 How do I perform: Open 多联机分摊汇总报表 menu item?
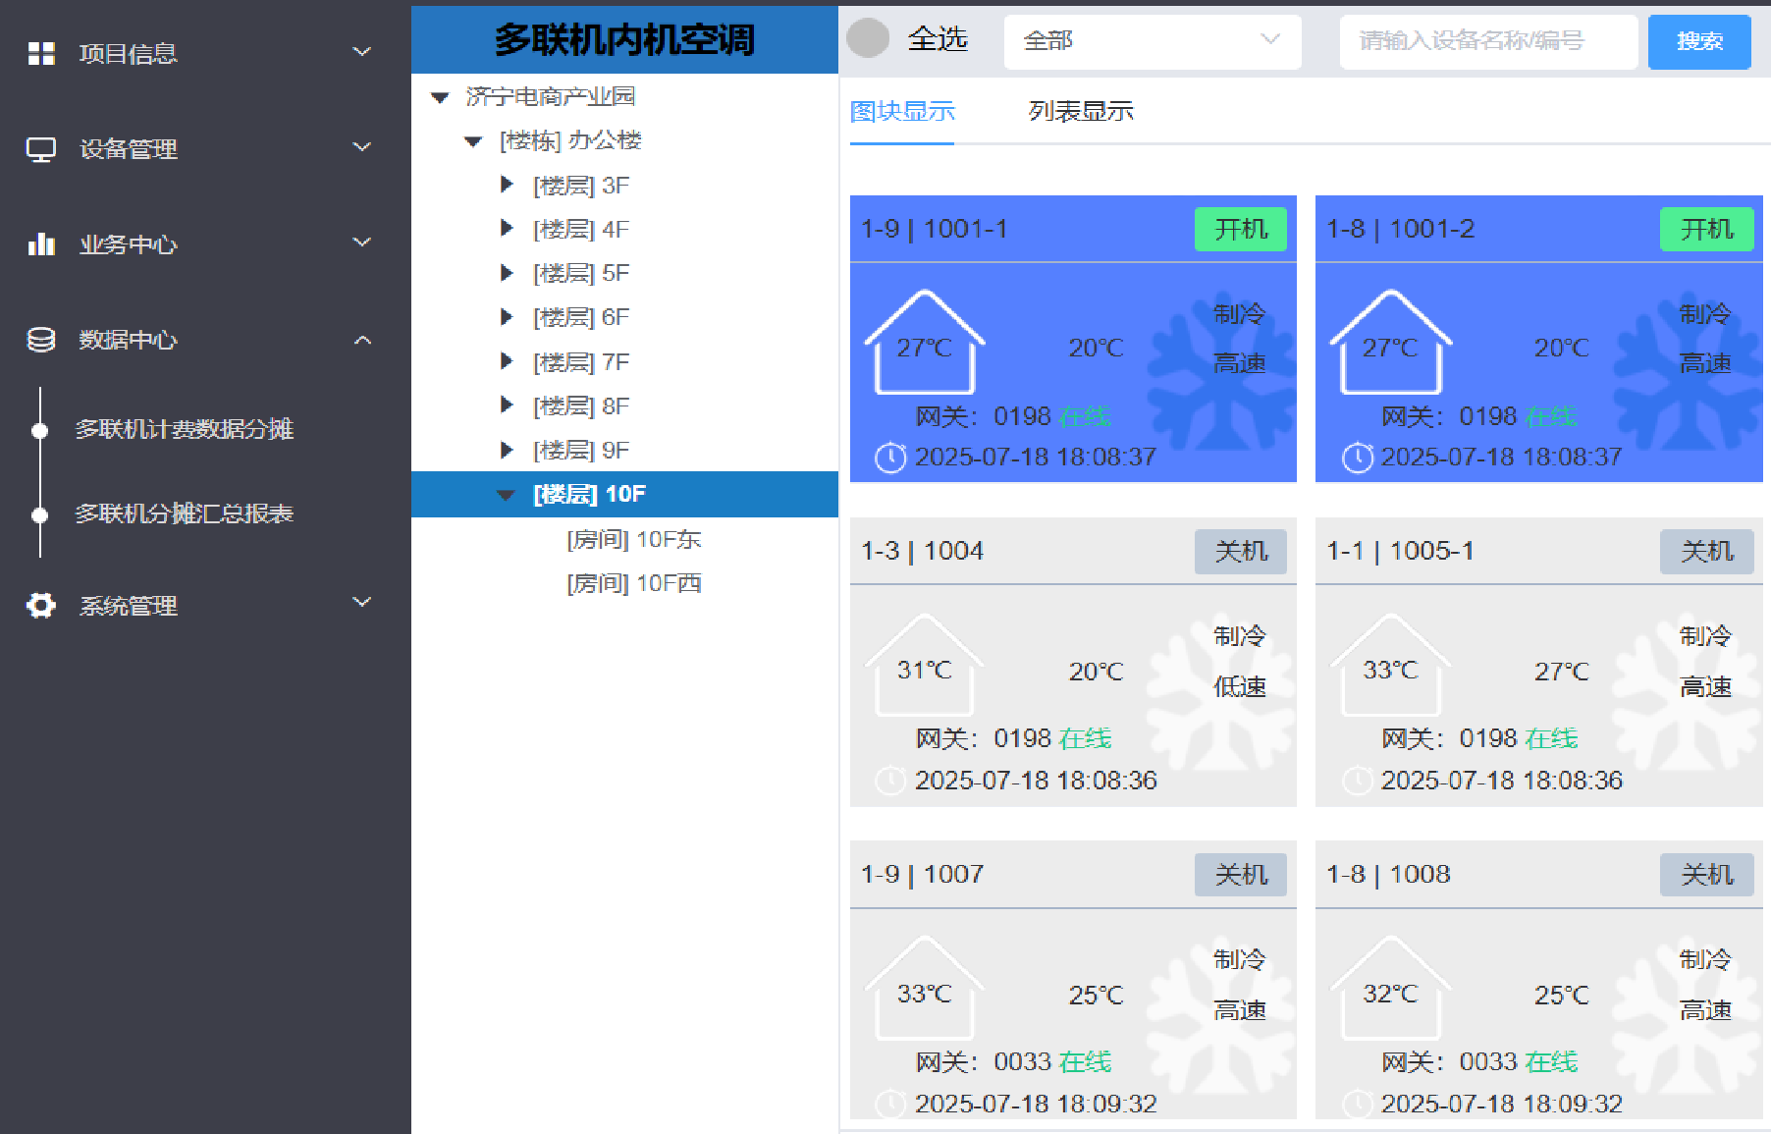tap(185, 513)
